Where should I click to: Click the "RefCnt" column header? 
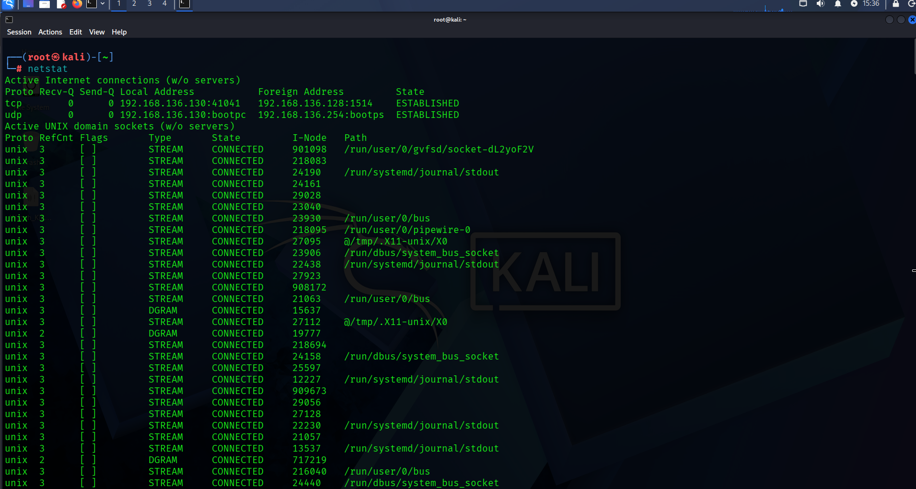57,138
